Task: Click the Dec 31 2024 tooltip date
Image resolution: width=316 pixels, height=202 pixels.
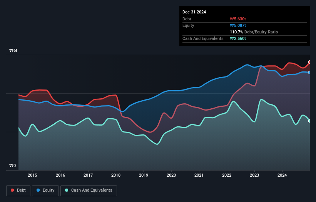Action: [194, 12]
